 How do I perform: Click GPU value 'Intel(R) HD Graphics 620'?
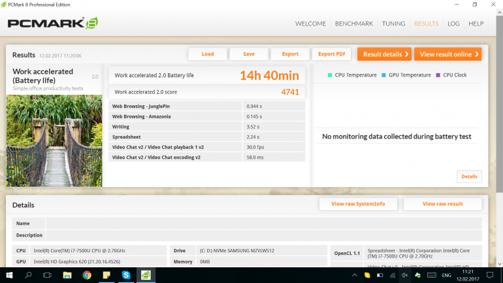click(76, 261)
